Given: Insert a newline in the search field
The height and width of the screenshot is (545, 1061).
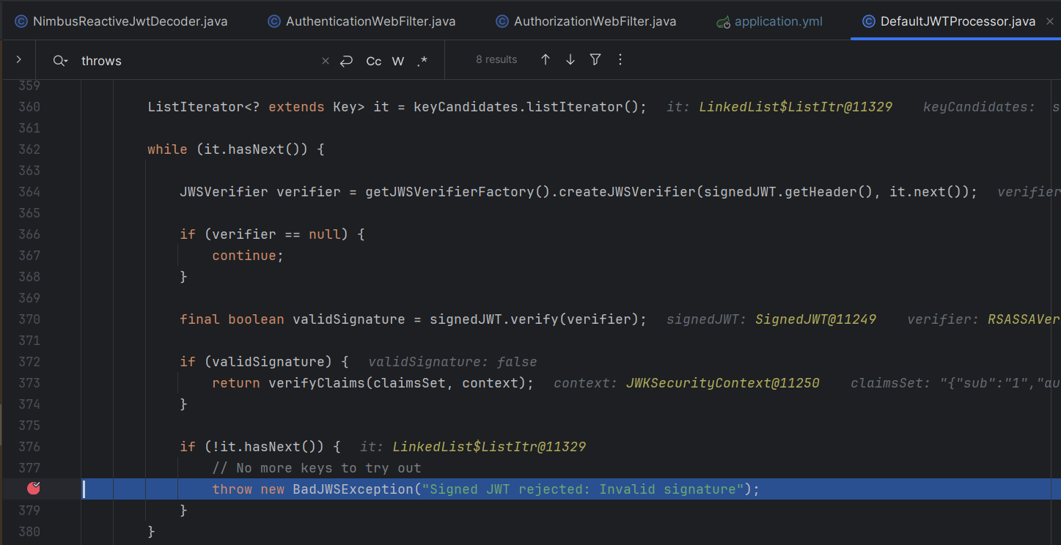Looking at the screenshot, I should click(346, 61).
